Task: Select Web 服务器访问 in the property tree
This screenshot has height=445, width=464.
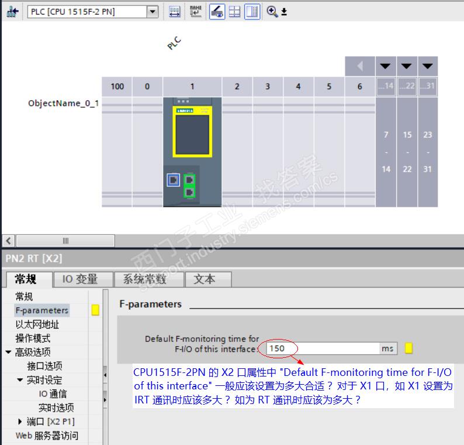Action: pos(47,436)
